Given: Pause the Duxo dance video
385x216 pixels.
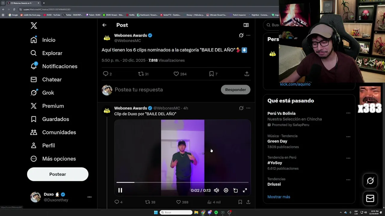Looking at the screenshot, I should [x=120, y=190].
